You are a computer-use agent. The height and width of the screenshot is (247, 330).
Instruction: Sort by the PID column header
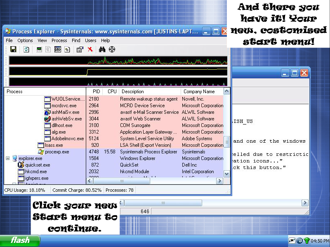[x=94, y=92]
